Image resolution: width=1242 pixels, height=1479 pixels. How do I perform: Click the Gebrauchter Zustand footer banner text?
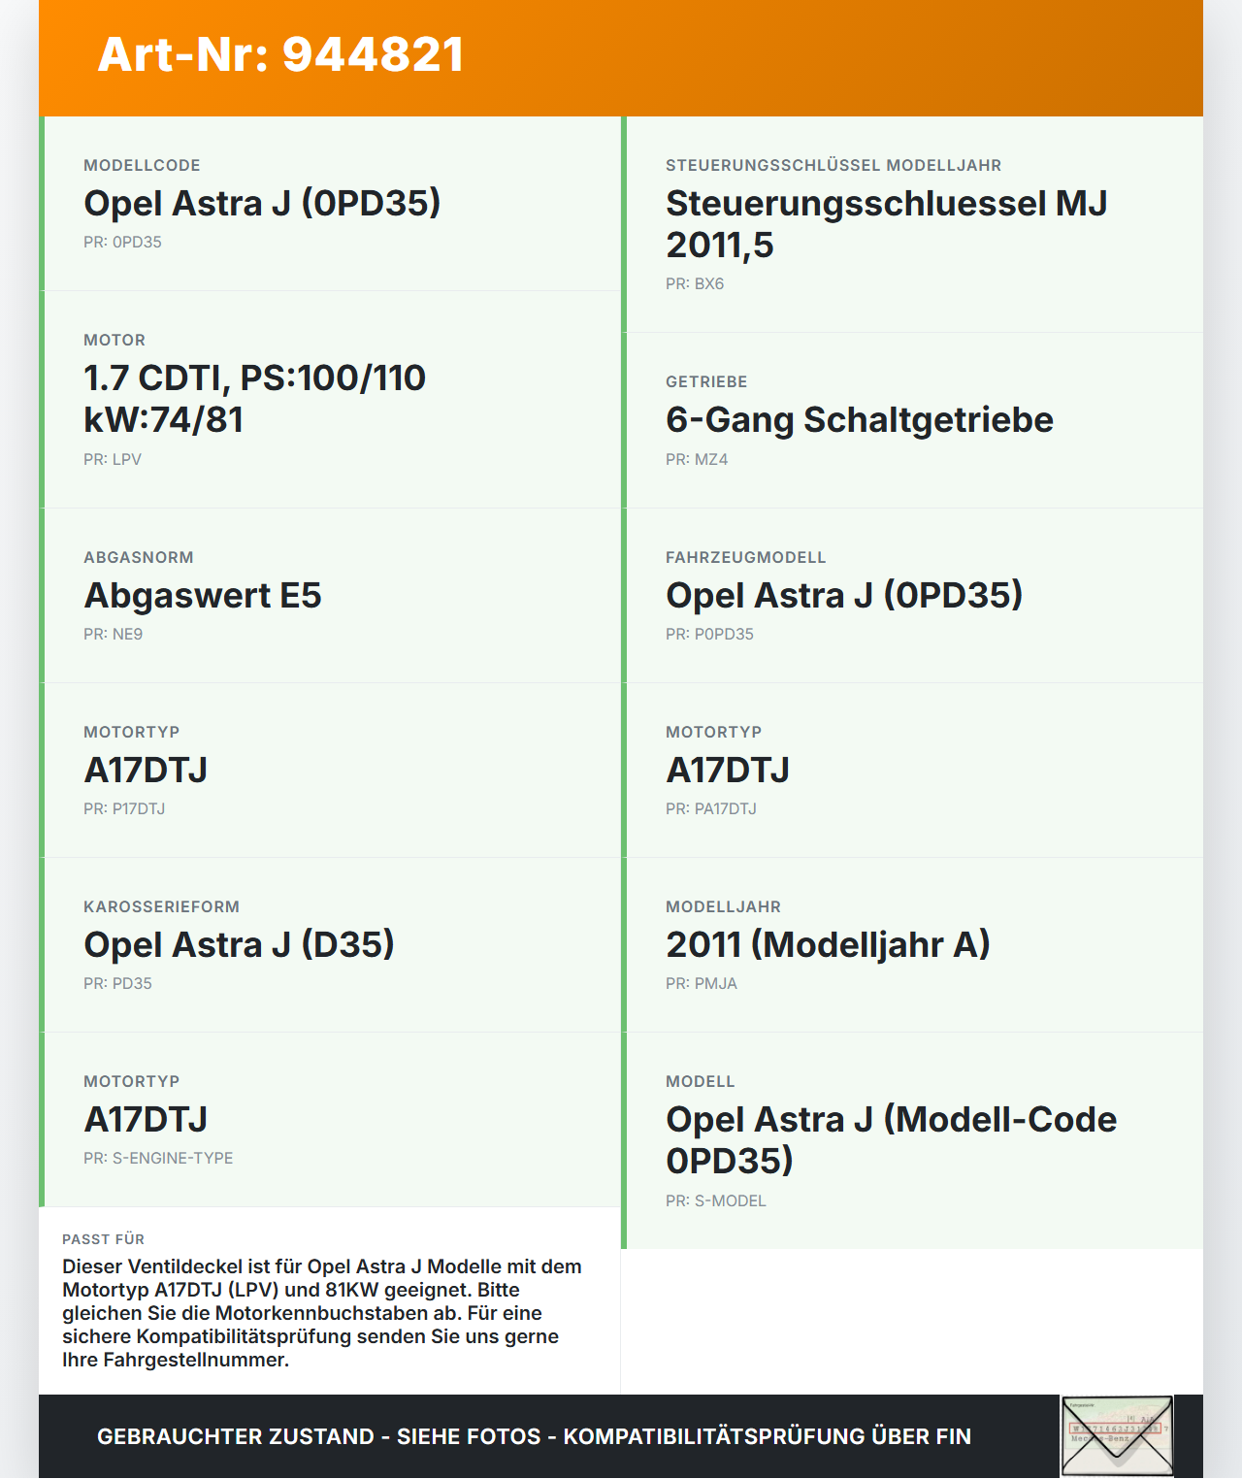coord(534,1436)
